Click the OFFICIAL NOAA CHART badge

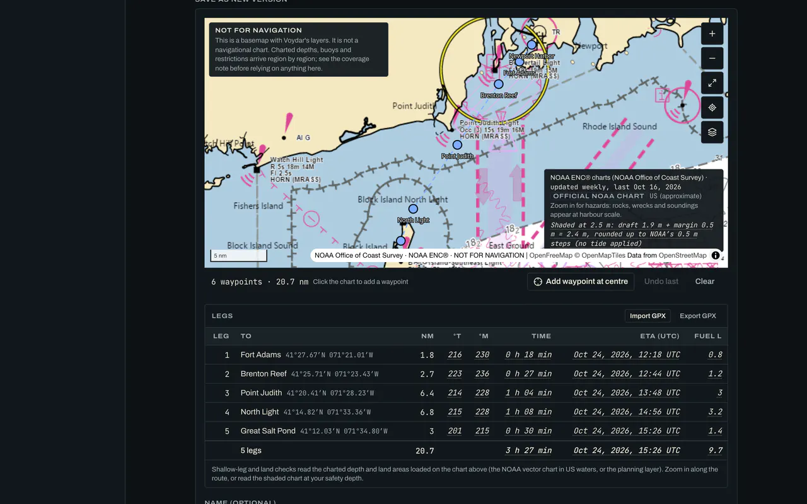pyautogui.click(x=599, y=196)
